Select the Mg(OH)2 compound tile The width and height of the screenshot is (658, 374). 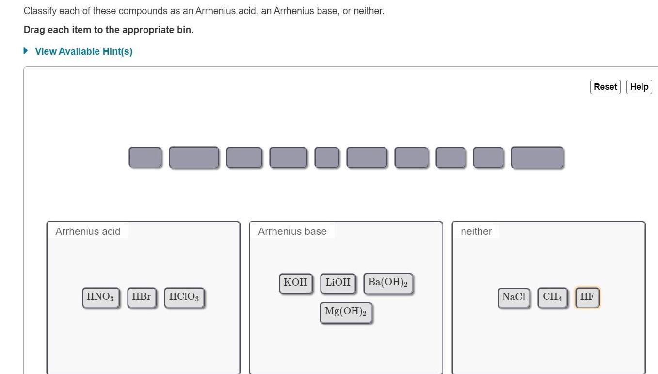pos(346,312)
